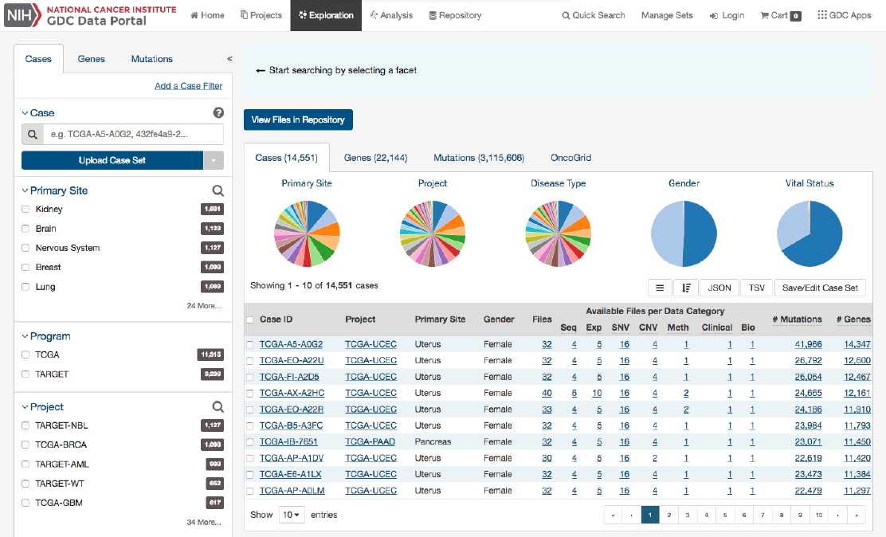Enable the TCGA program checkbox
The width and height of the screenshot is (886, 537).
click(25, 355)
